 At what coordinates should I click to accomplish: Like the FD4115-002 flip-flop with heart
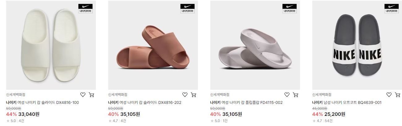[x=287, y=95]
